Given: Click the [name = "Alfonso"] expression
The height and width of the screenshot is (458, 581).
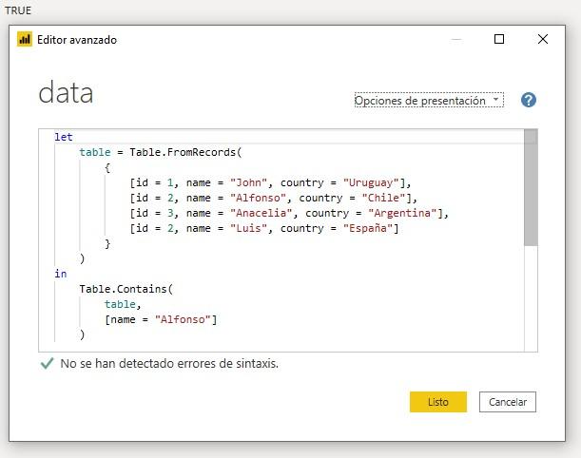Looking at the screenshot, I should [x=161, y=319].
